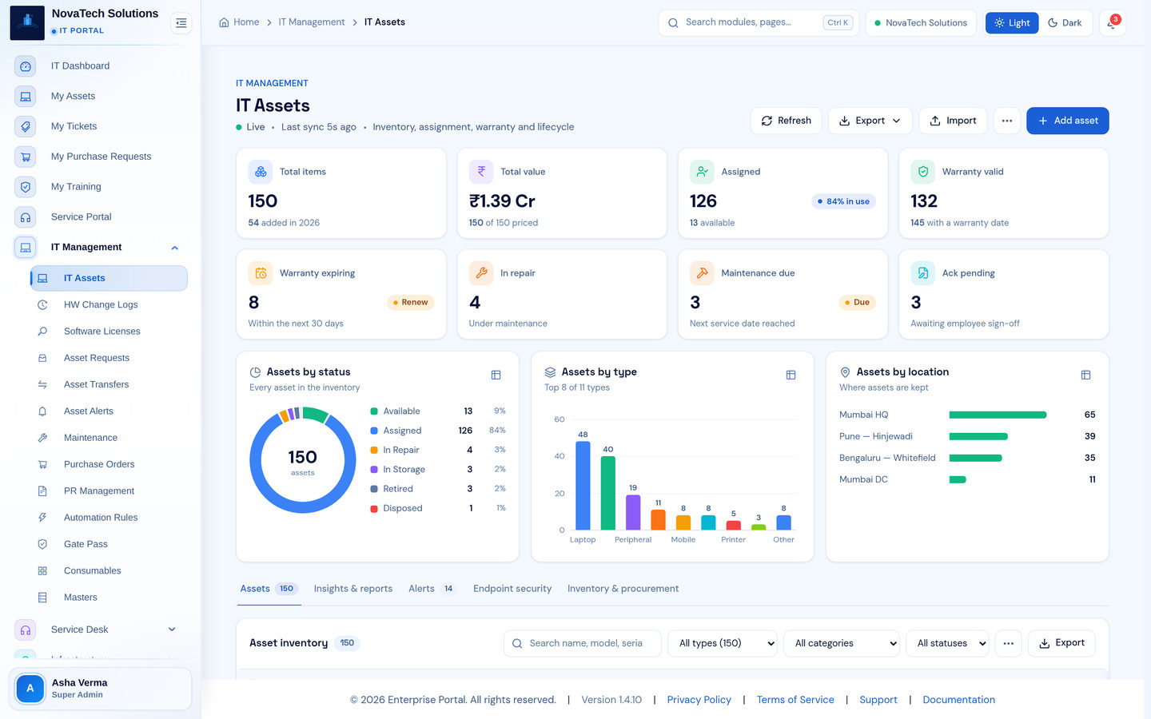Click the notifications bell icon
Screen dimensions: 1151x719
(x=1112, y=23)
